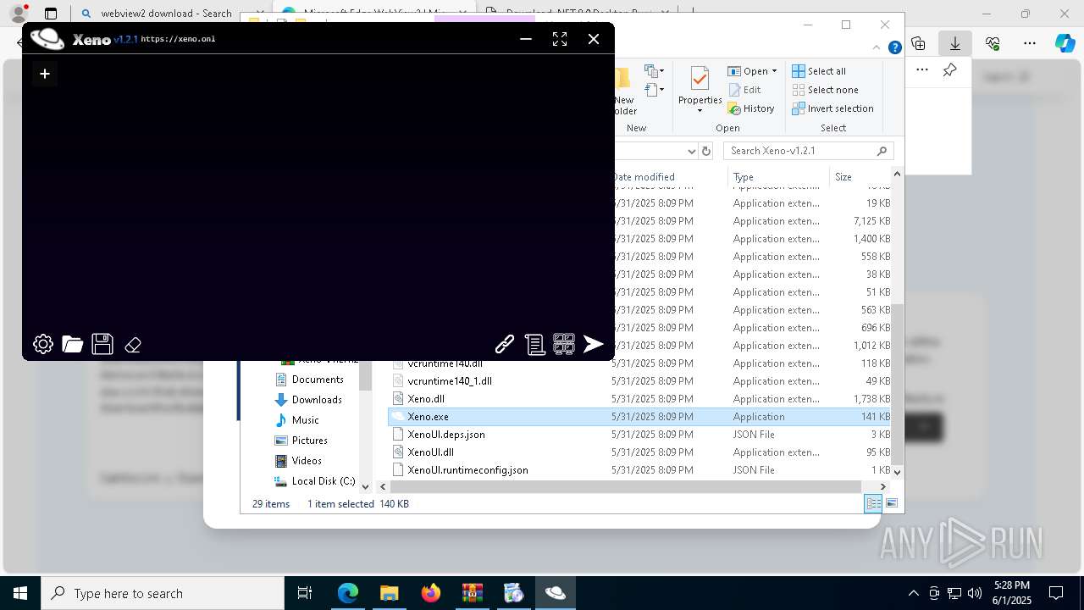Sort by the Size column header
Image resolution: width=1084 pixels, height=610 pixels.
tap(860, 177)
